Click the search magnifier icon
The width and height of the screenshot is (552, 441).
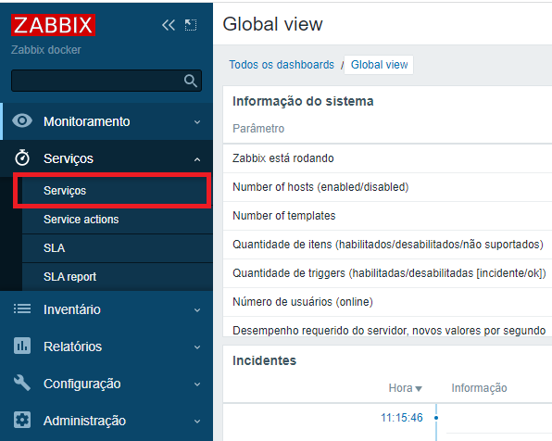click(x=191, y=81)
